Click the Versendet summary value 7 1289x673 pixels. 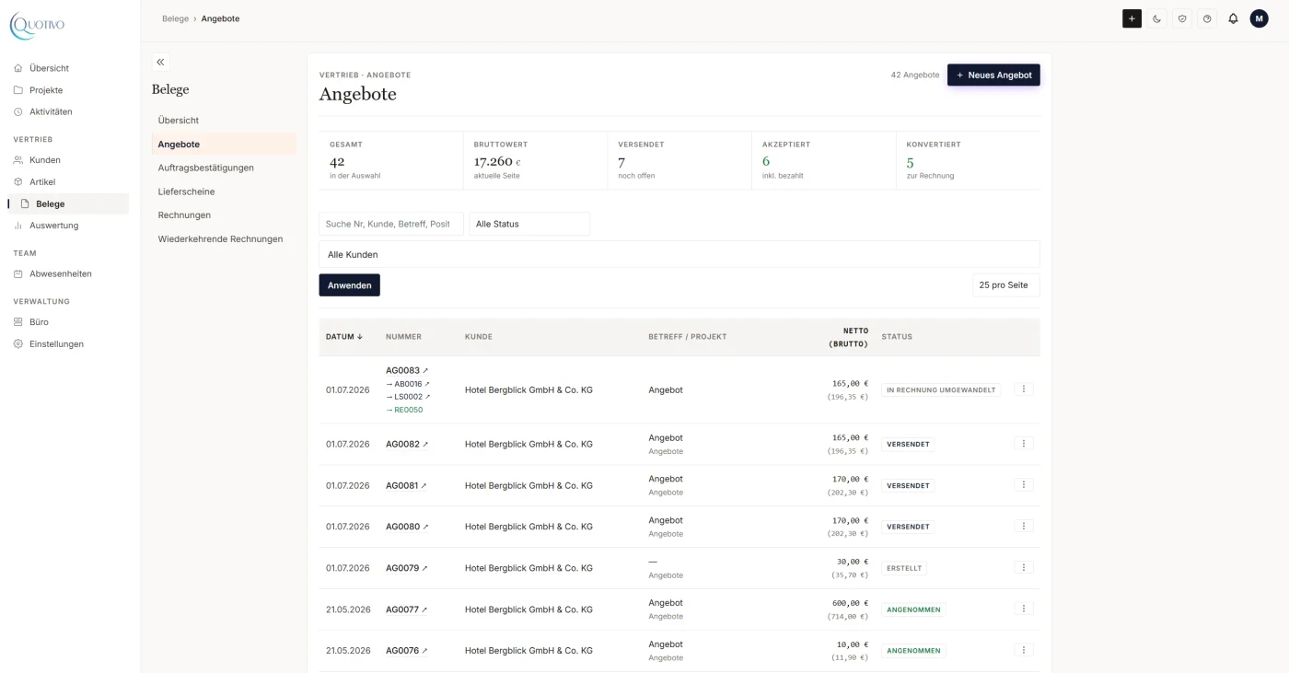[x=621, y=161]
